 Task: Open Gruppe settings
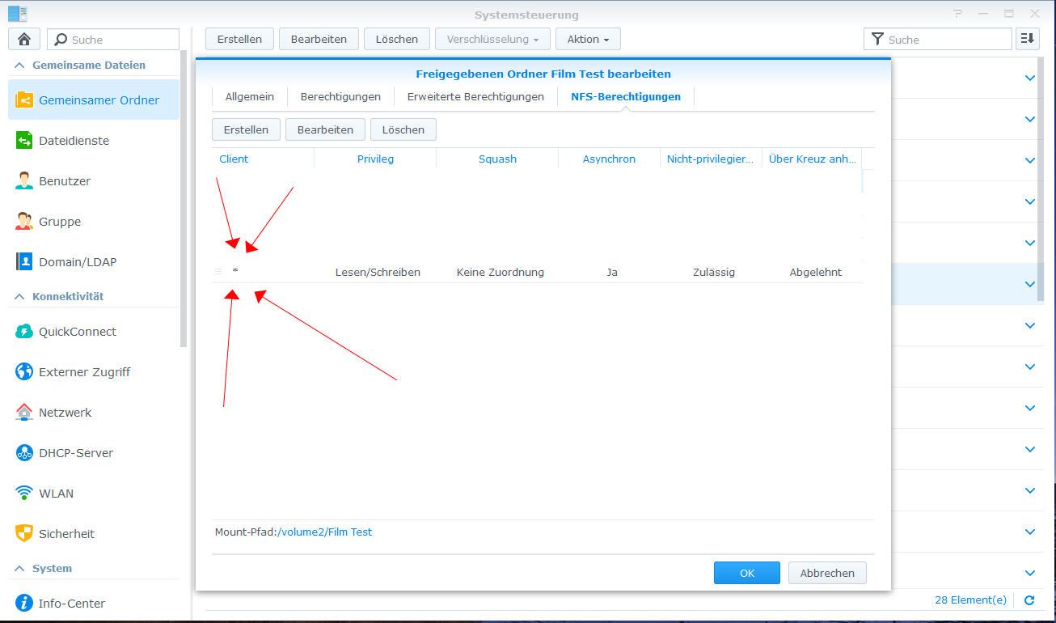(94, 222)
